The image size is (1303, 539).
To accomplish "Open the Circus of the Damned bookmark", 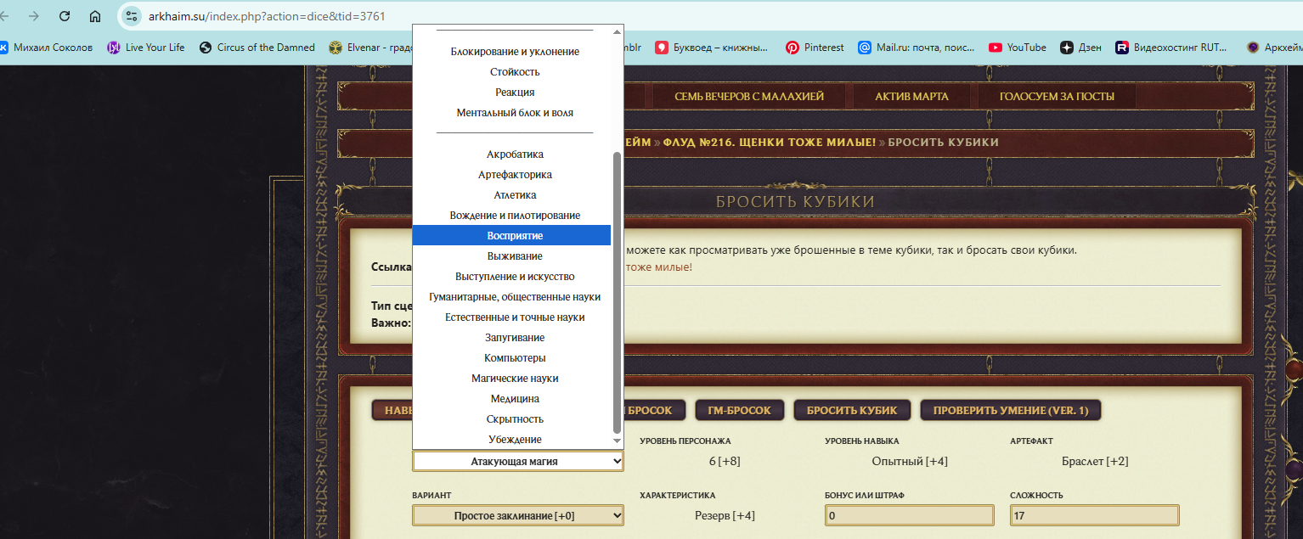I will point(257,48).
